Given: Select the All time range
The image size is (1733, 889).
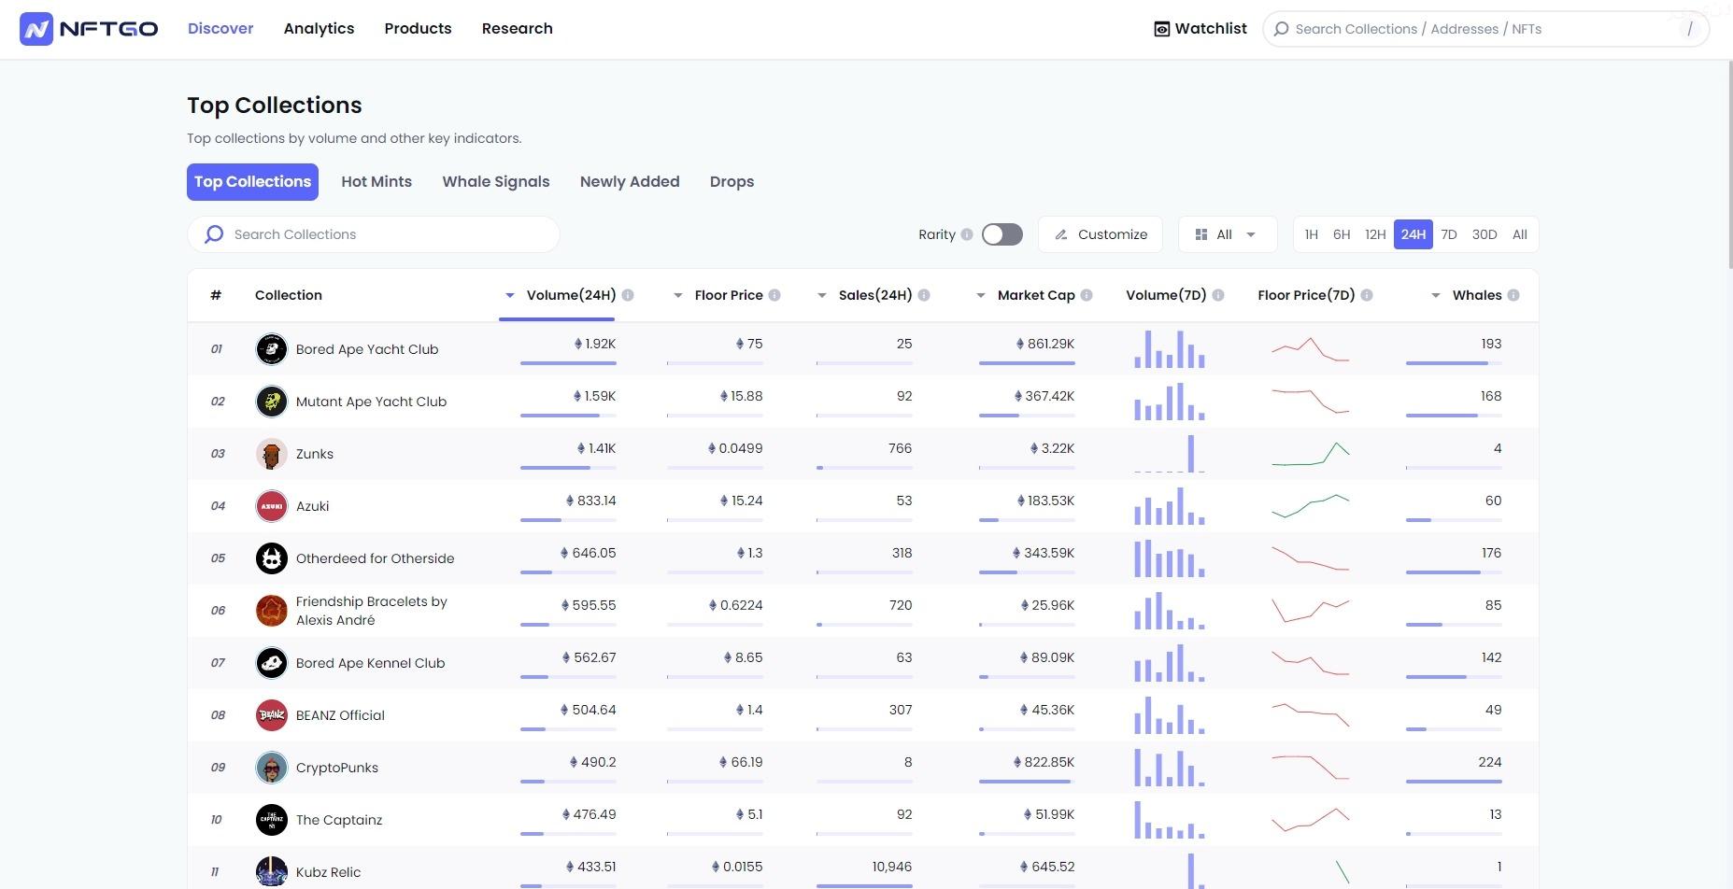Looking at the screenshot, I should coord(1520,234).
